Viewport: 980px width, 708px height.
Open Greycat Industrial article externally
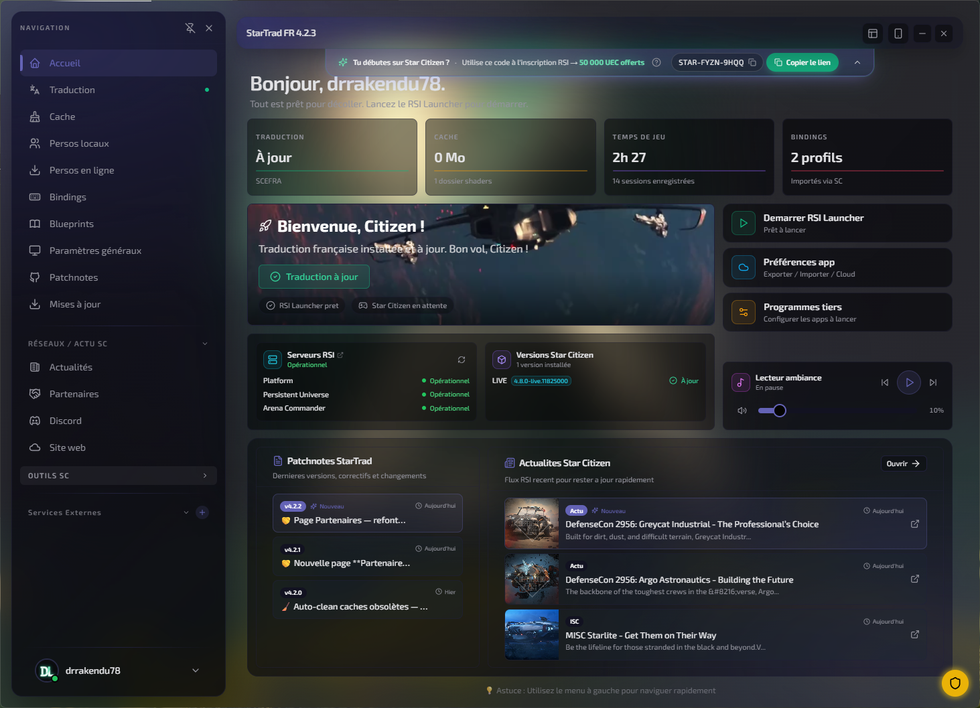click(x=915, y=524)
